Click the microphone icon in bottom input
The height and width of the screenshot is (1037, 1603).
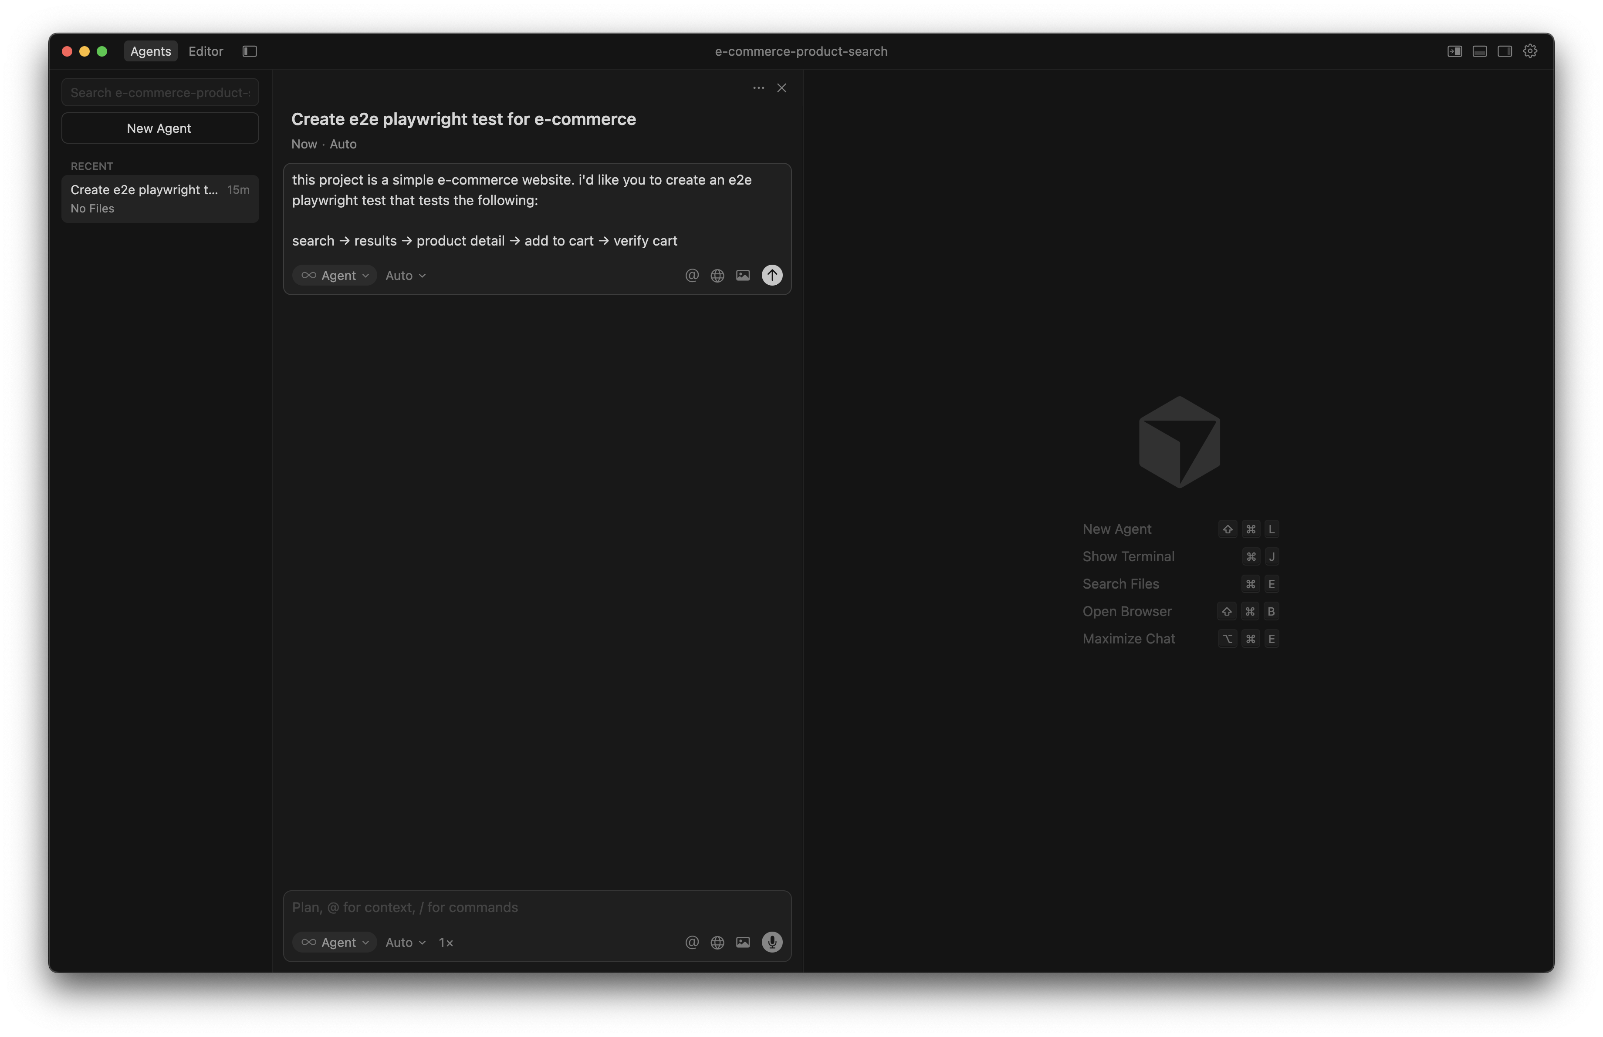click(x=772, y=942)
